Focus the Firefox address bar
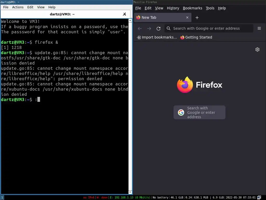 209,28
